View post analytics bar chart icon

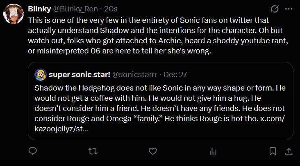tap(213, 151)
